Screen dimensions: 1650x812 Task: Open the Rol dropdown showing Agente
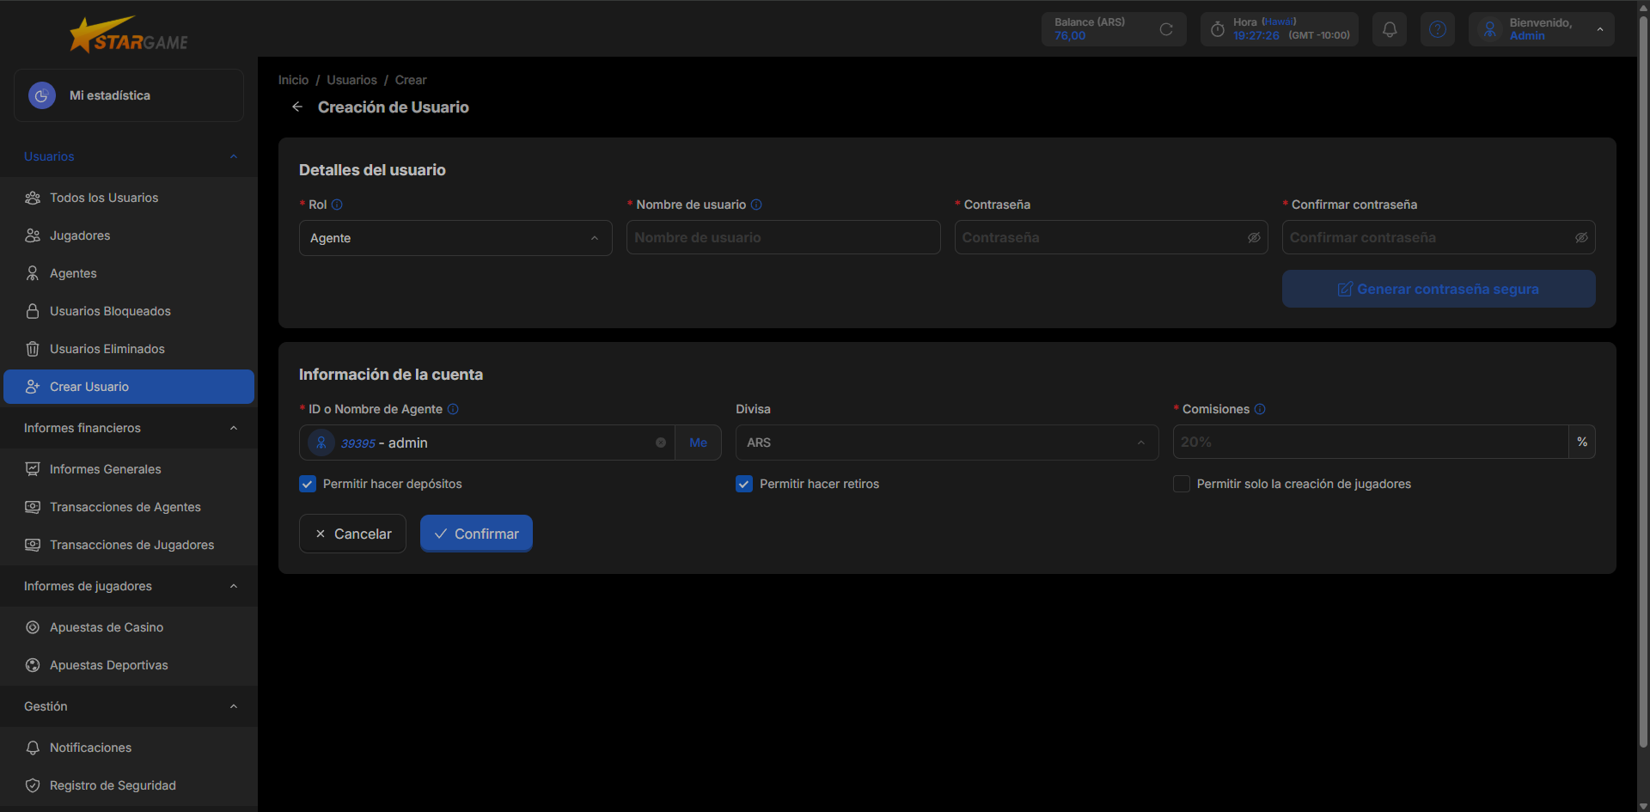pos(455,238)
